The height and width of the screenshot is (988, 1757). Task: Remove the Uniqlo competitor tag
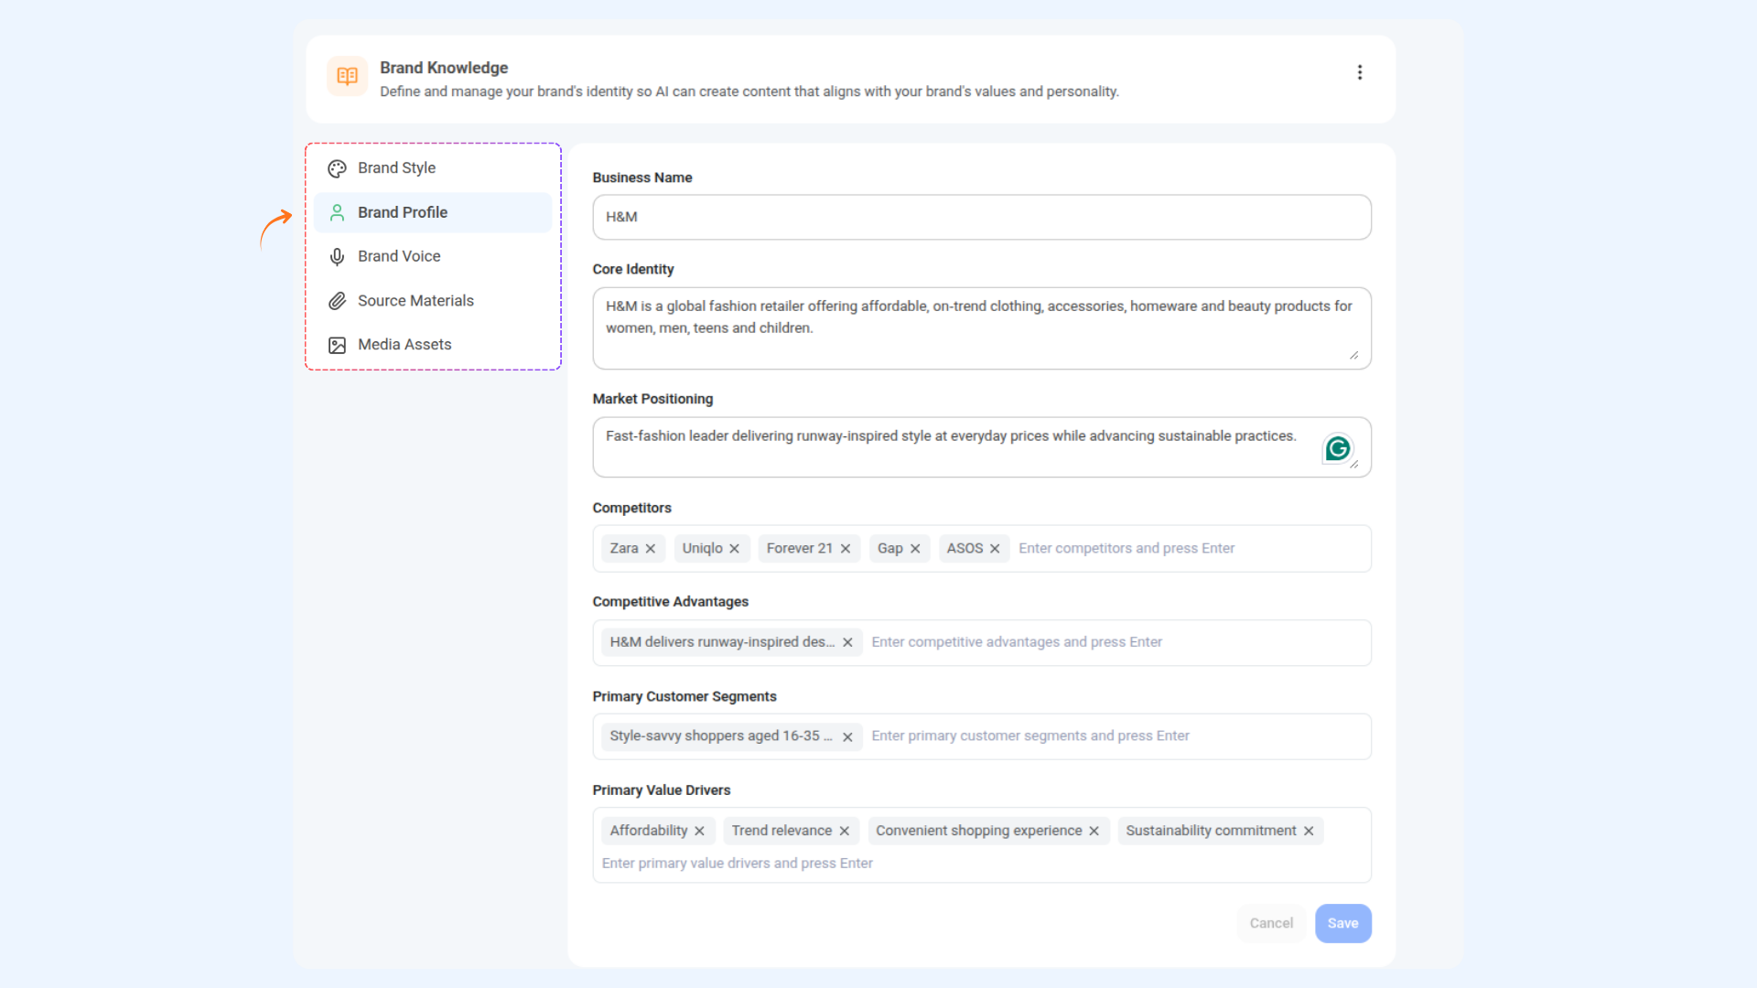(734, 549)
